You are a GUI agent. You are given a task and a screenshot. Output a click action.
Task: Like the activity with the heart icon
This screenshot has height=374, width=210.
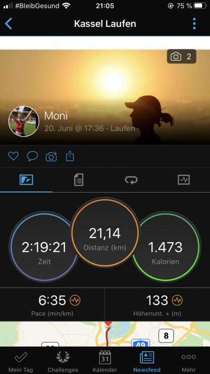click(13, 156)
